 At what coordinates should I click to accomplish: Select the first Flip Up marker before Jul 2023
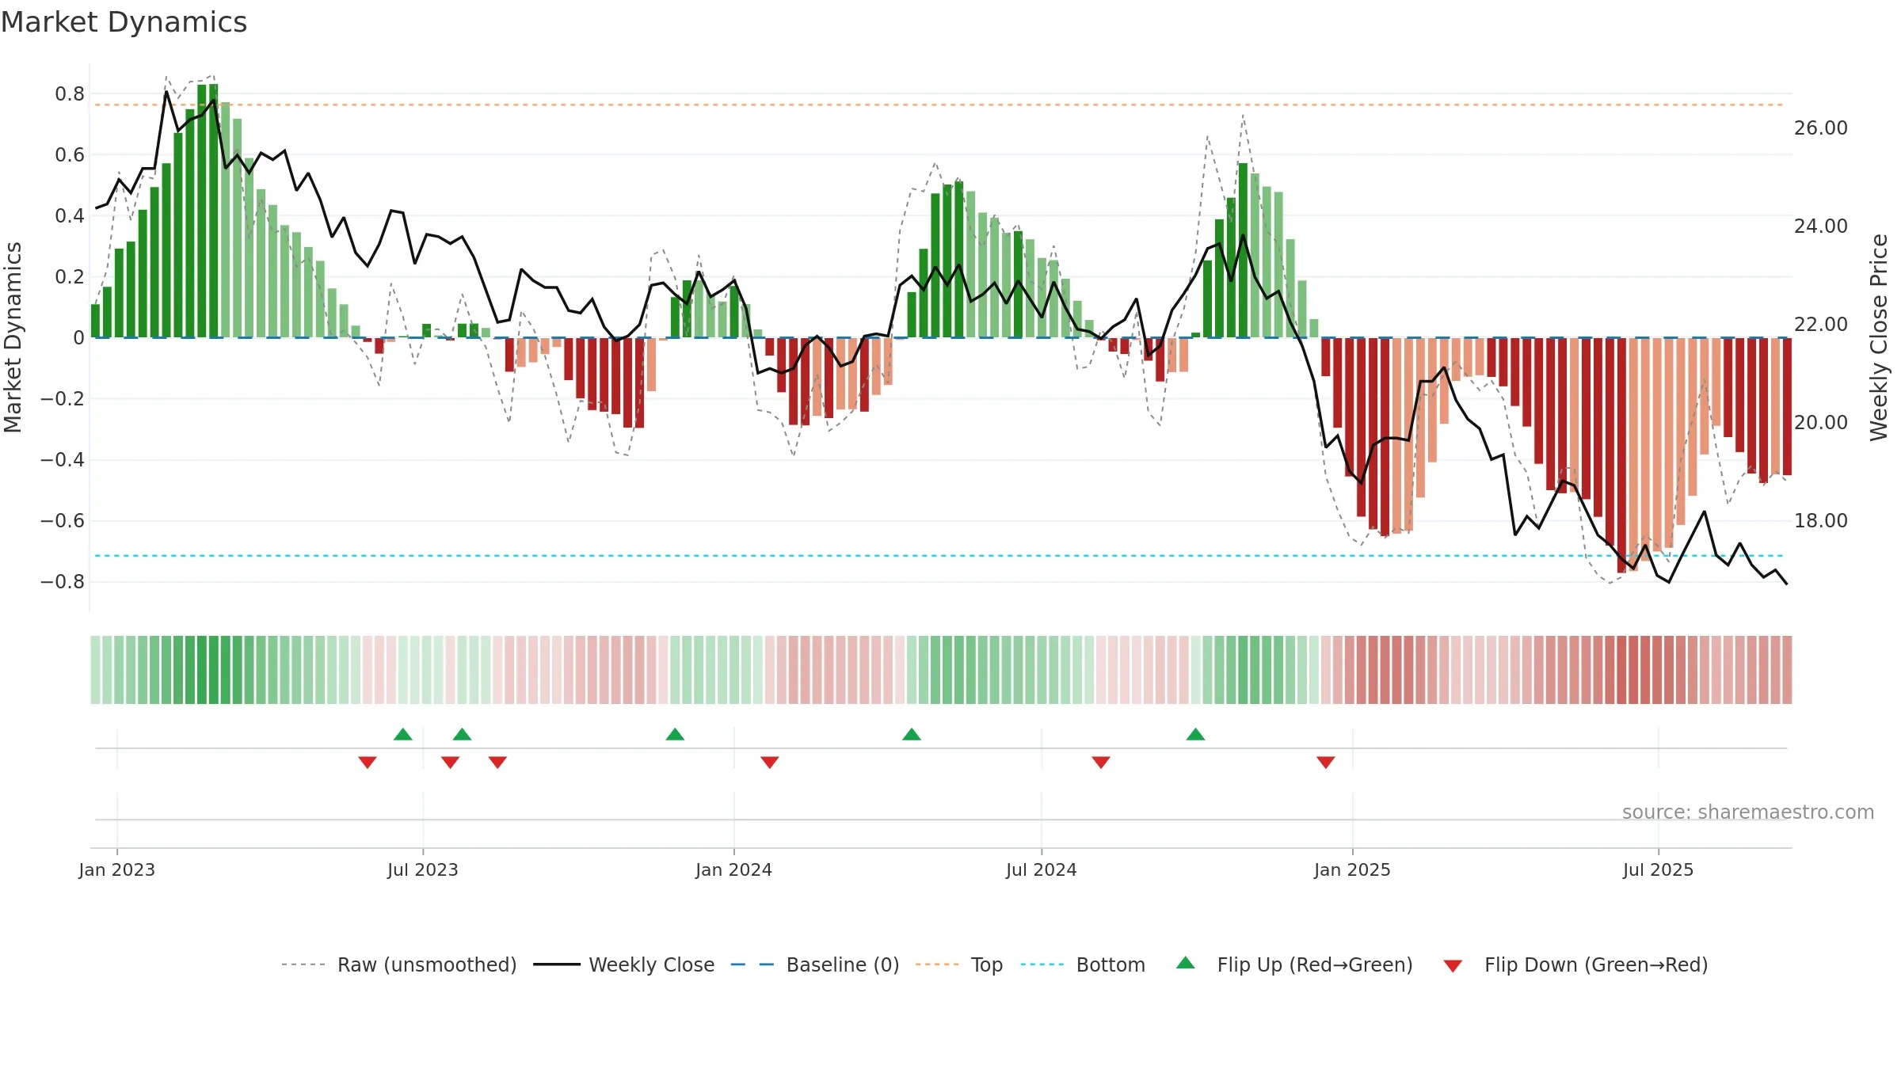click(x=403, y=734)
